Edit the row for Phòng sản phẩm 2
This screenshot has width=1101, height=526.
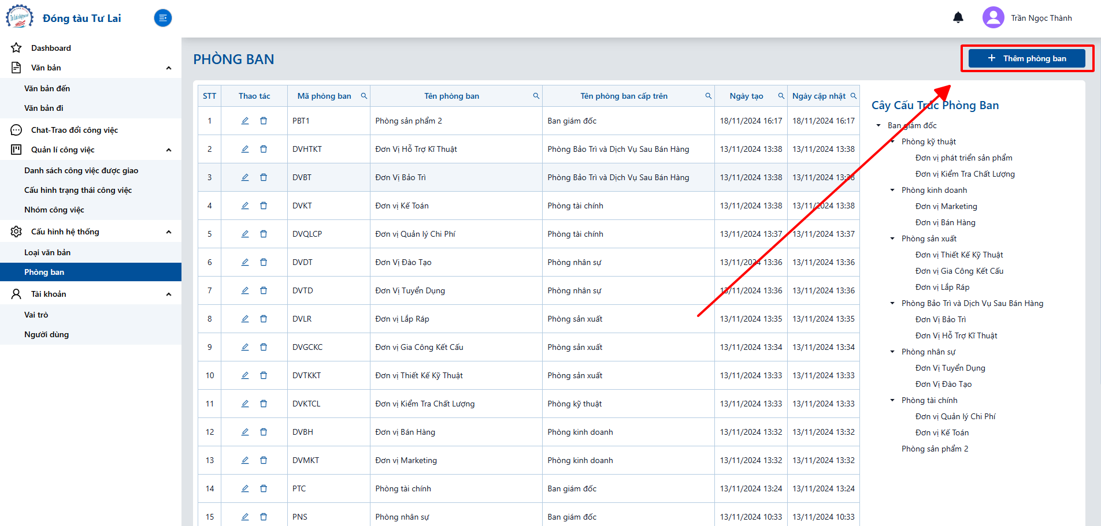click(x=245, y=121)
